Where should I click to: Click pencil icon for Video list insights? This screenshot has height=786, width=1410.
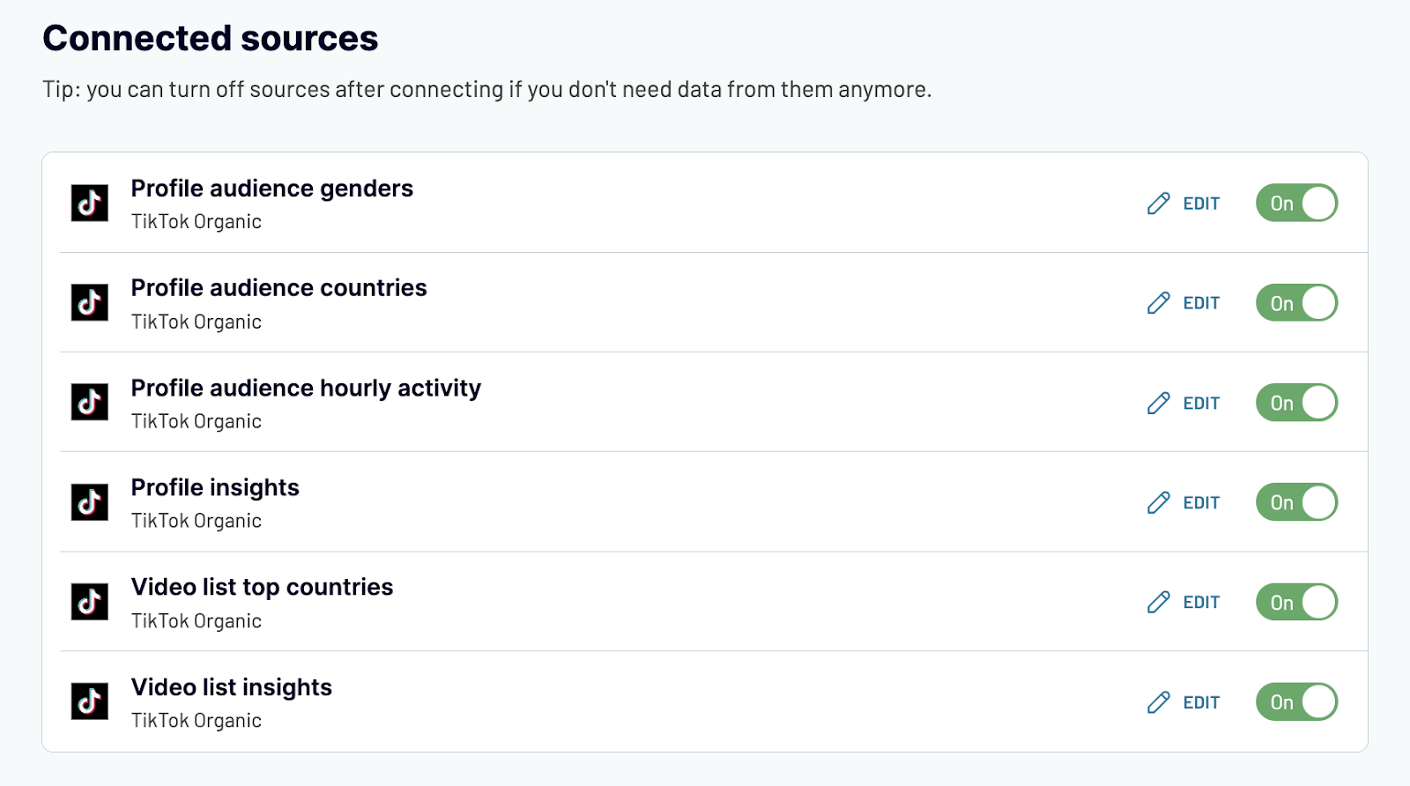coord(1159,702)
